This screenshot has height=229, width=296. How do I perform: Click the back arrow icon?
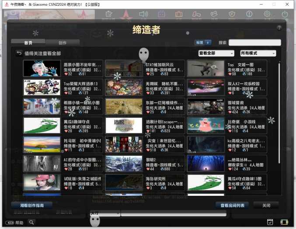point(19,53)
